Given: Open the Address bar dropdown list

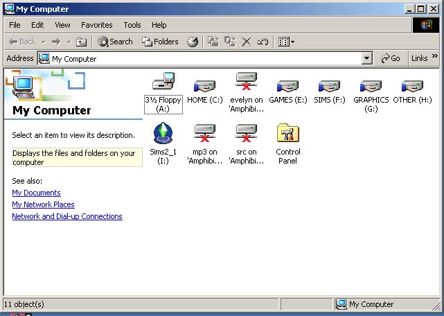Looking at the screenshot, I should [367, 58].
